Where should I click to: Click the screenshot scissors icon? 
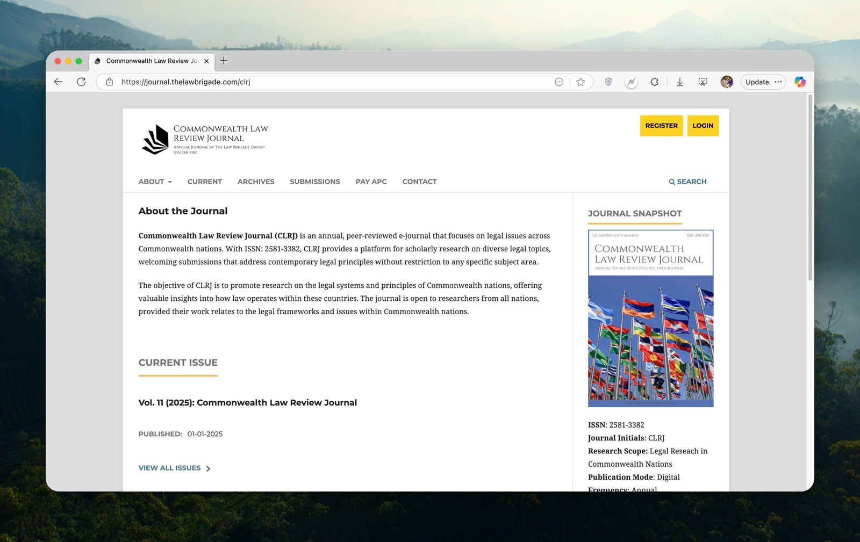point(703,82)
